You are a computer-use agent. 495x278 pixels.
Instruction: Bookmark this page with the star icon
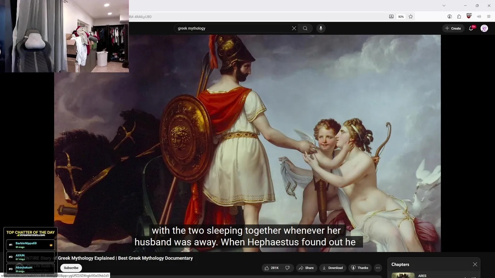click(x=411, y=17)
